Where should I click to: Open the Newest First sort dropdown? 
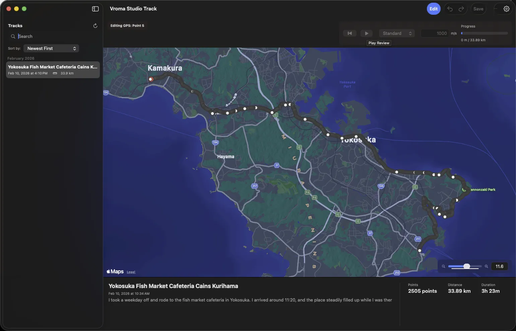tap(51, 48)
